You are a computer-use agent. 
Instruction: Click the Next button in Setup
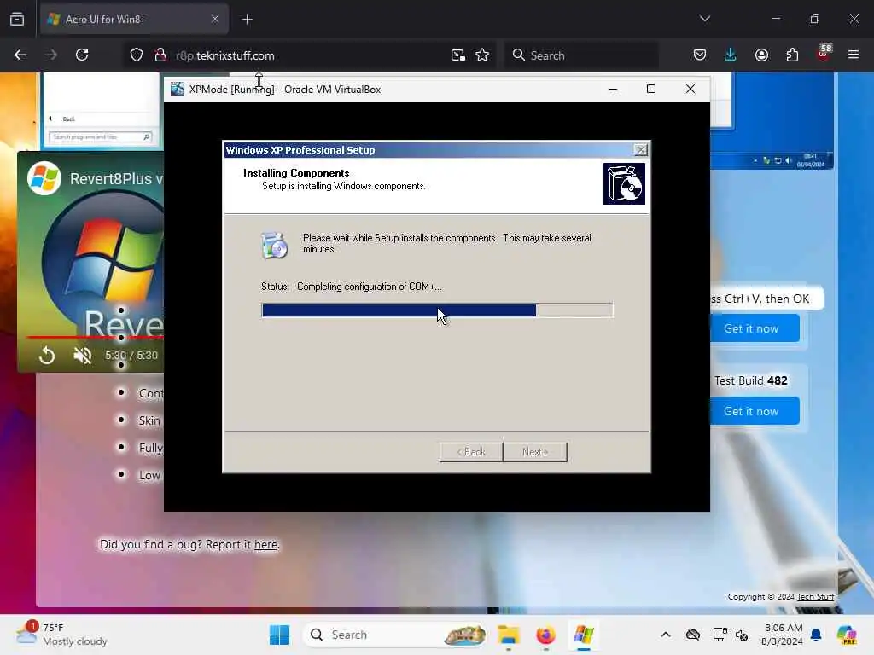pos(535,452)
